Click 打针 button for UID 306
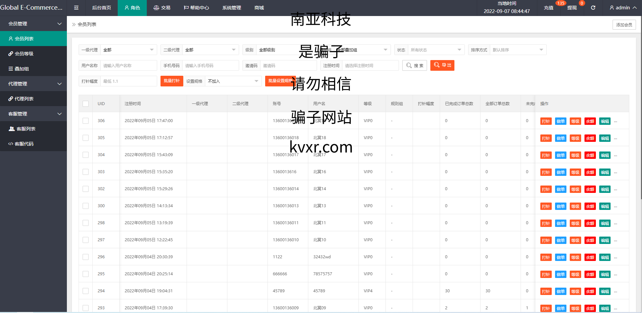Screen dimensions: 642x313 click(x=546, y=121)
